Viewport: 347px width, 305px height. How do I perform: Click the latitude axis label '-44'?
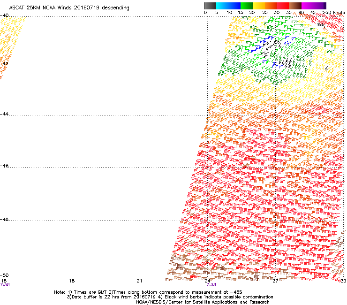(4, 114)
